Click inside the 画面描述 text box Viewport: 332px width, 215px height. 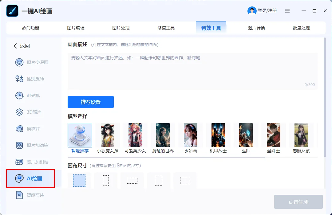pyautogui.click(x=192, y=71)
